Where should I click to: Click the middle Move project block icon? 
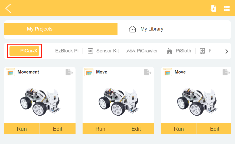[89, 72]
